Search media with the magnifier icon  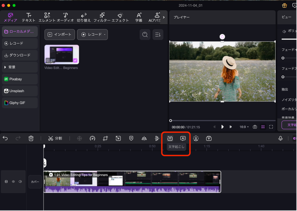point(145,35)
